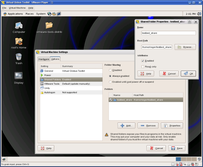The image size is (203, 167).
Task: Click the printer device status icon
Action: click(189, 164)
